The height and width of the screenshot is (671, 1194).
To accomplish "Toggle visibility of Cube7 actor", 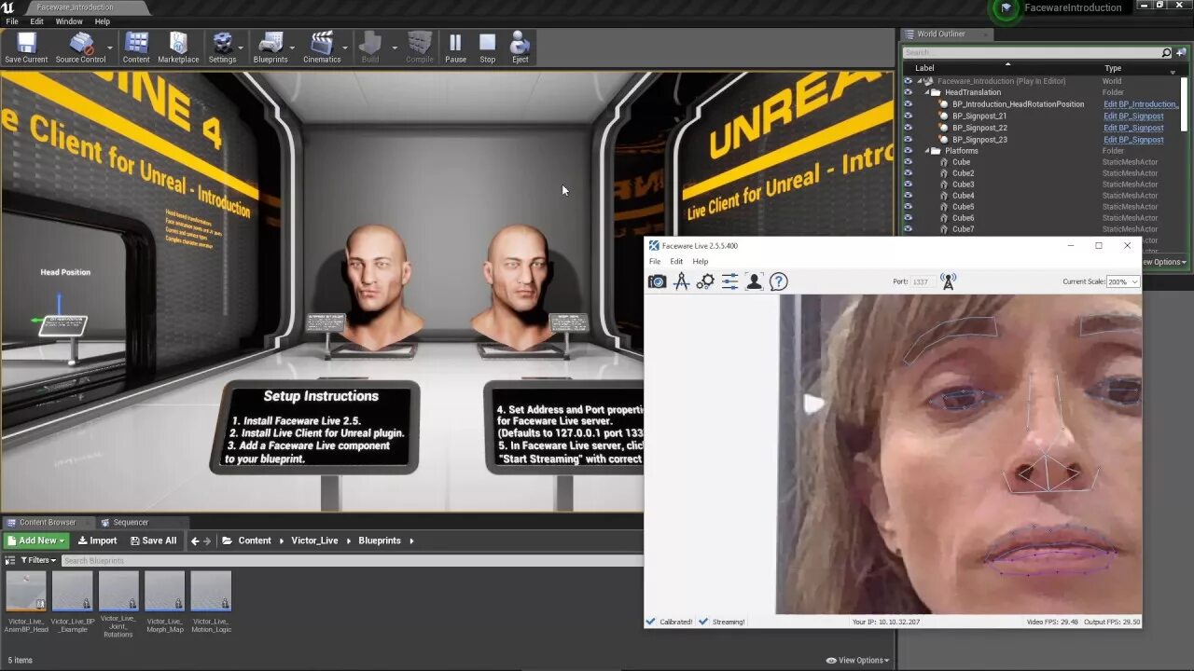I will click(908, 229).
